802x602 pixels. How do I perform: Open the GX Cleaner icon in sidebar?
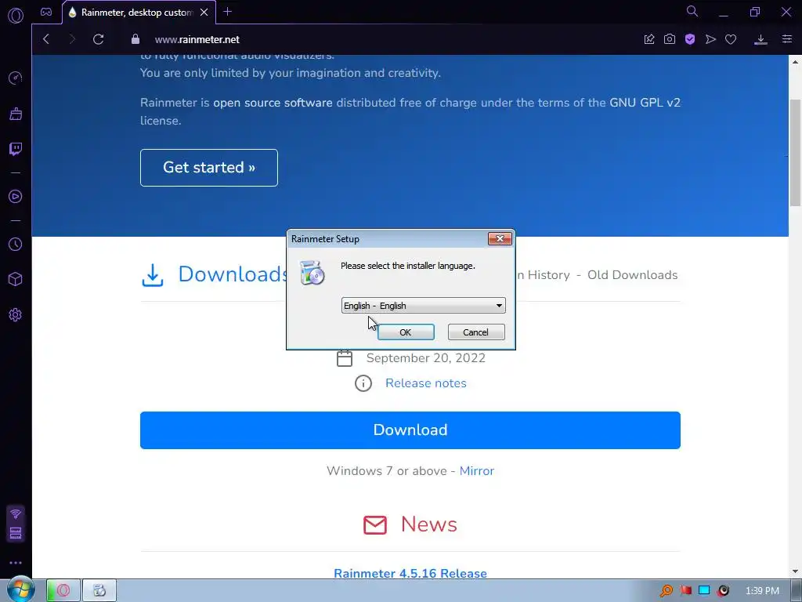[x=16, y=114]
